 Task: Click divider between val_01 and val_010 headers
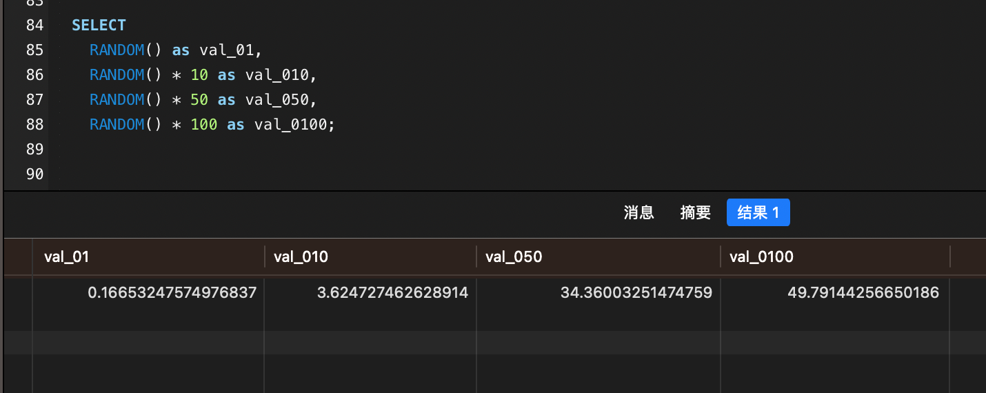pos(265,257)
